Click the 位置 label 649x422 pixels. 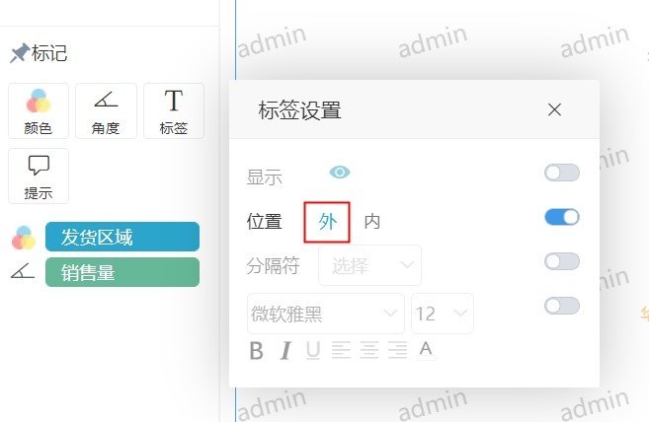265,222
